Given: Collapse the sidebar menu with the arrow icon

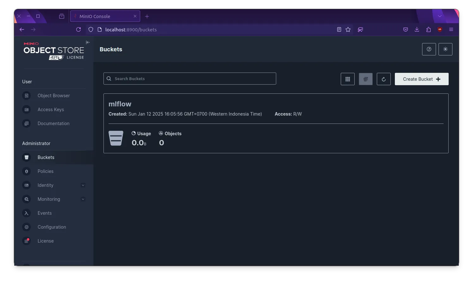Looking at the screenshot, I should pos(88,42).
